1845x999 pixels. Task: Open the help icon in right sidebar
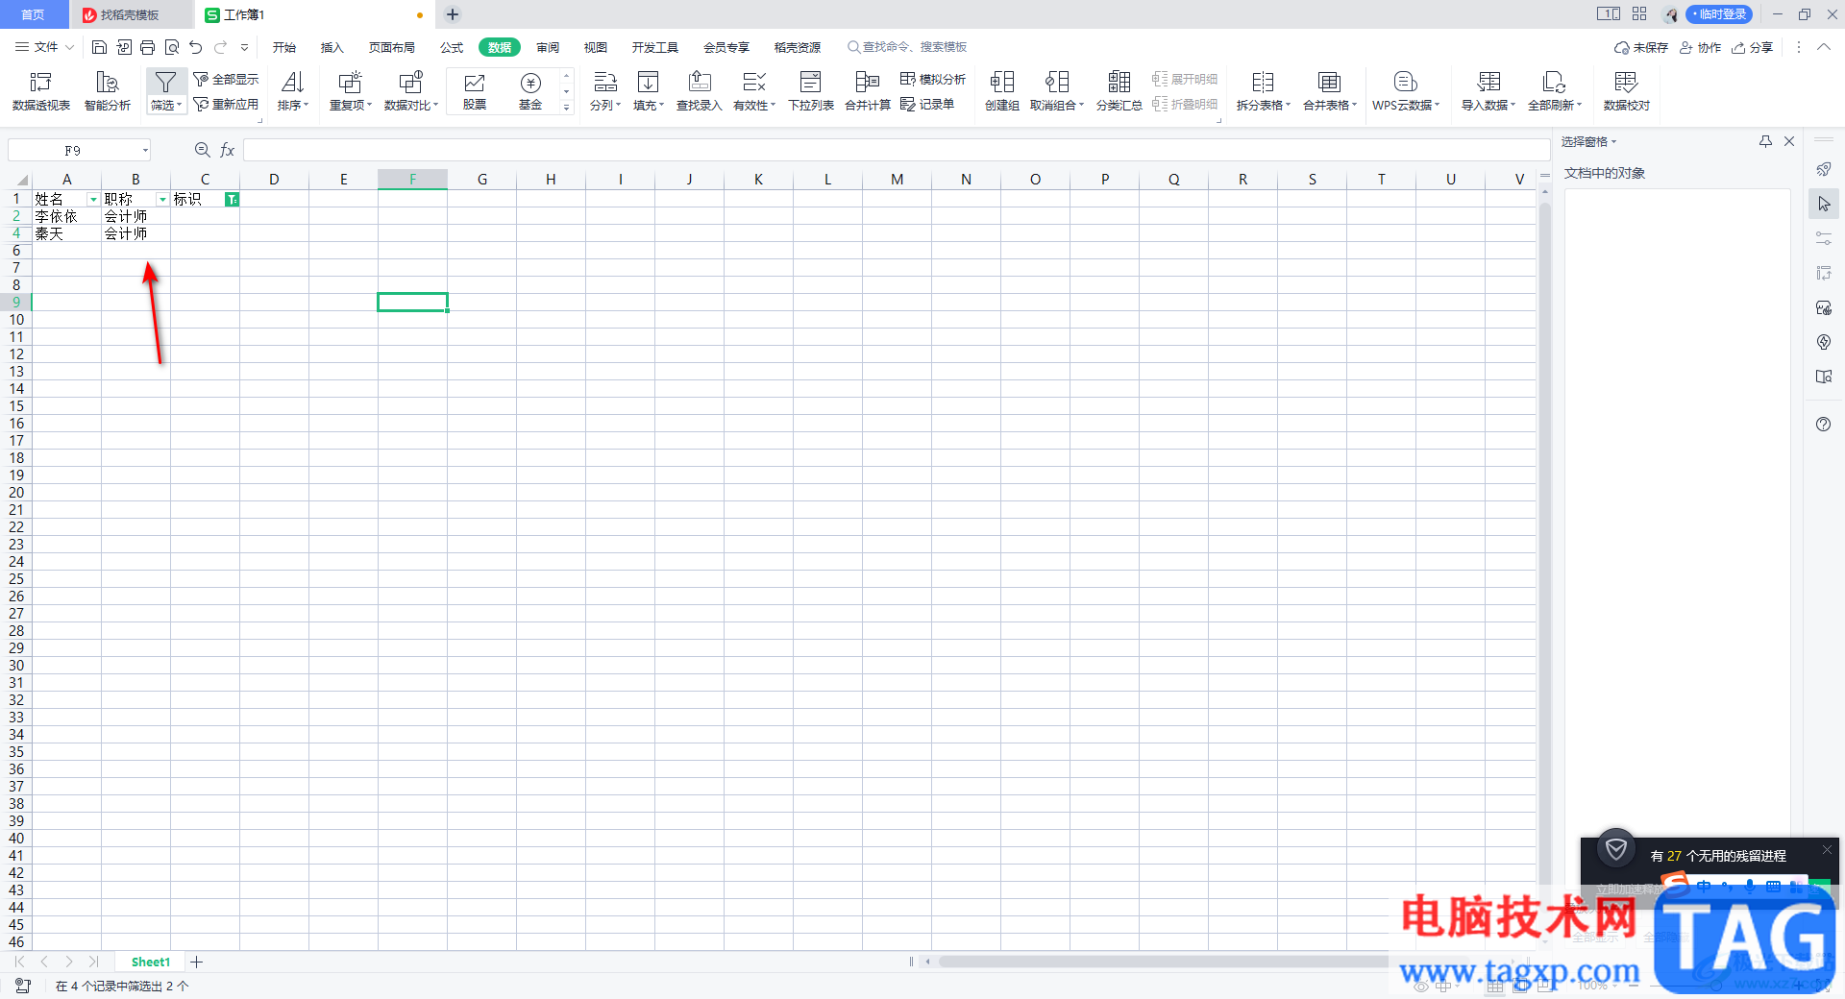1824,425
